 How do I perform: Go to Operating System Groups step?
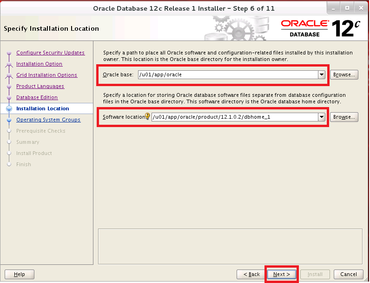(48, 120)
